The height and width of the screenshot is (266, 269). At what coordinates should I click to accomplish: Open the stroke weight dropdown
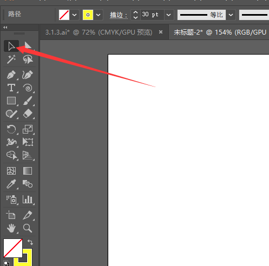pyautogui.click(x=168, y=15)
